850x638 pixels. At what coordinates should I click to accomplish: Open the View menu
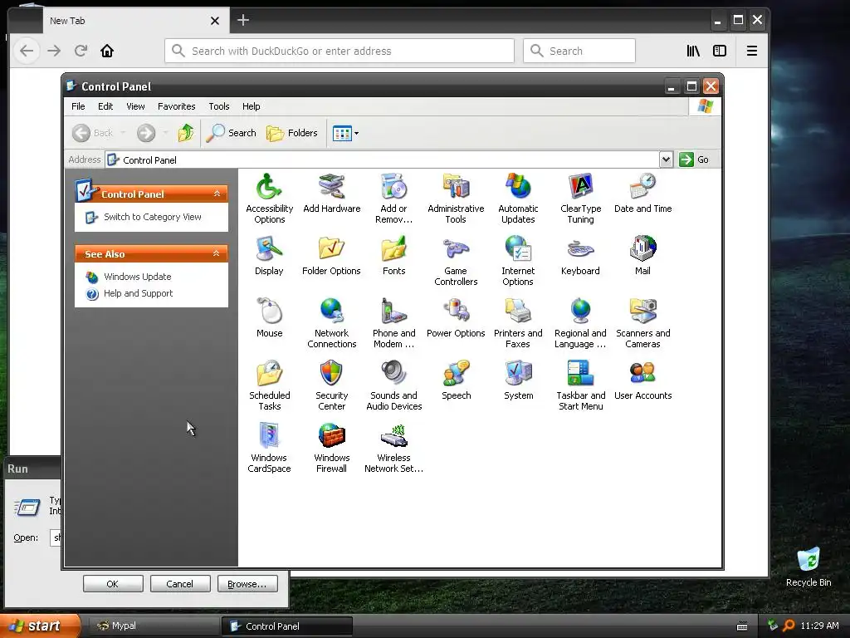[x=135, y=106]
